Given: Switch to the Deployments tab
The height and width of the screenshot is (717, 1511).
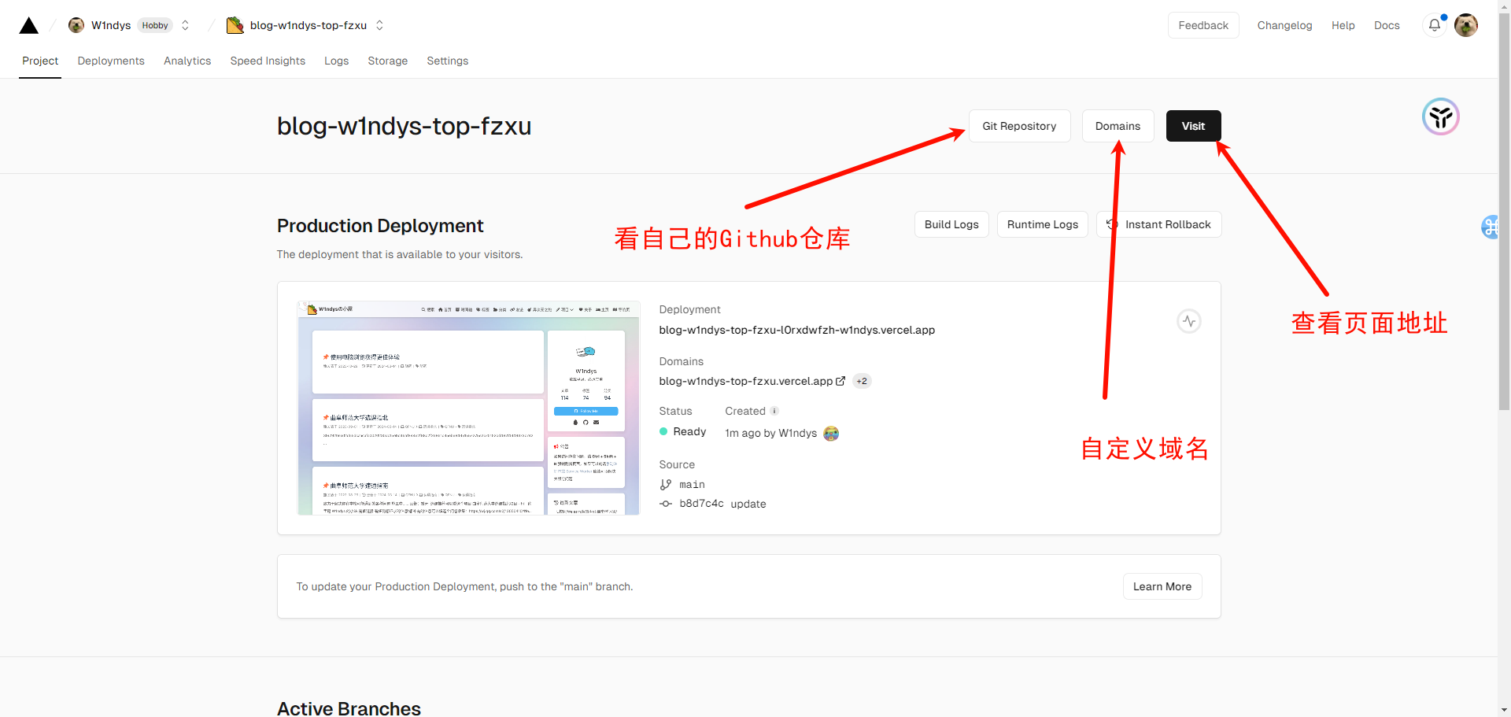Looking at the screenshot, I should pos(111,61).
